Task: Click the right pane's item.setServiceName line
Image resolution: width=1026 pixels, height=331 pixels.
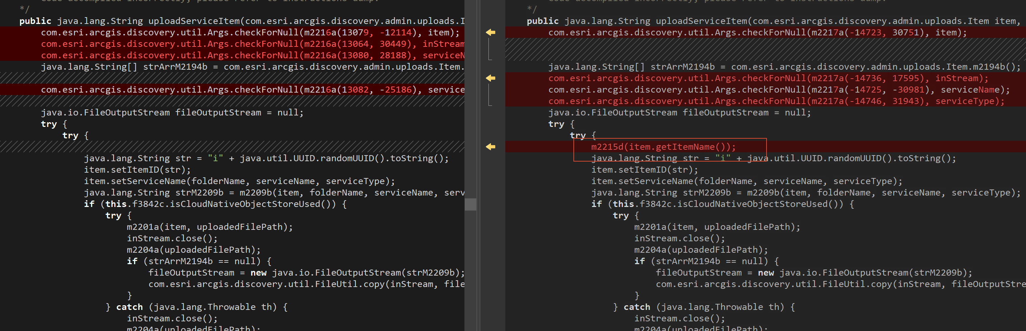Action: pyautogui.click(x=746, y=181)
